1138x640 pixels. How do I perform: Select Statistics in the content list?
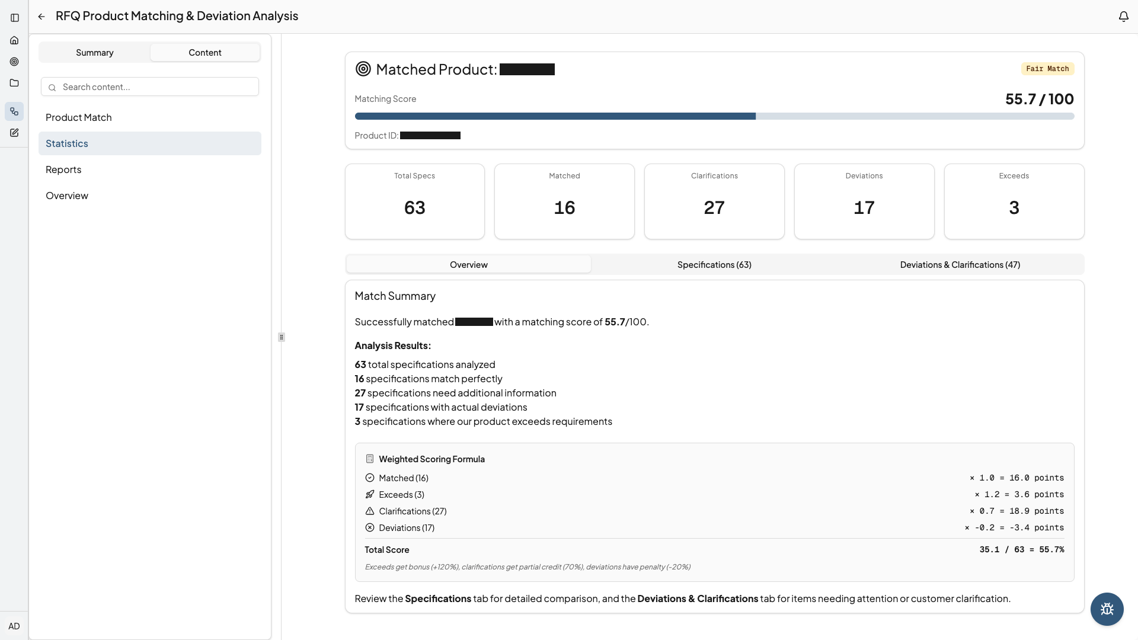66,143
